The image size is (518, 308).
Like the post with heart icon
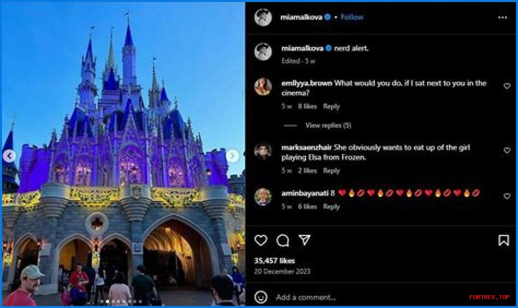pyautogui.click(x=261, y=240)
